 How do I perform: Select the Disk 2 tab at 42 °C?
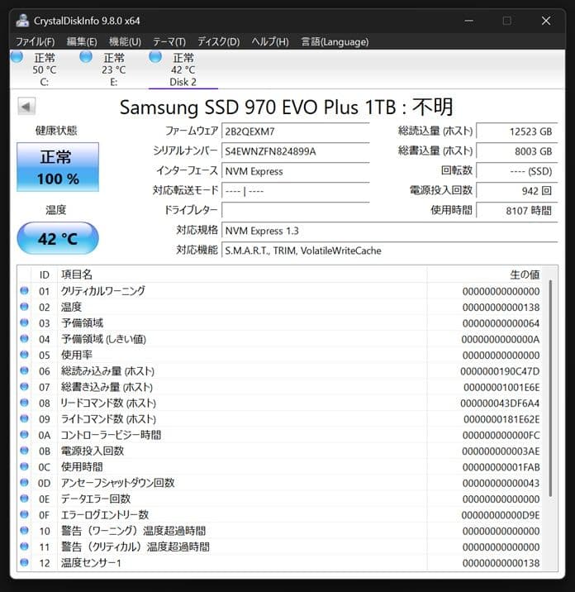pyautogui.click(x=183, y=69)
